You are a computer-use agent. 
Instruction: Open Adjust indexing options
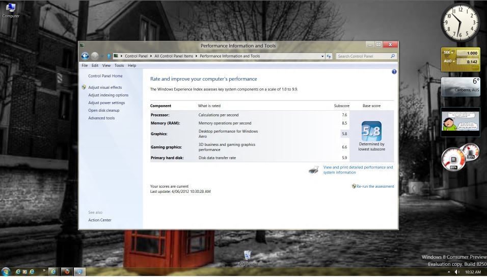[x=109, y=95]
